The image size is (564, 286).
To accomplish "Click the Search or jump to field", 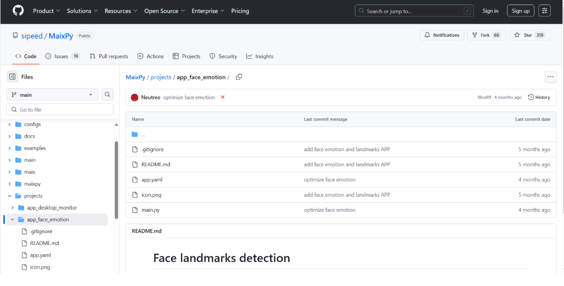I will click(x=414, y=11).
